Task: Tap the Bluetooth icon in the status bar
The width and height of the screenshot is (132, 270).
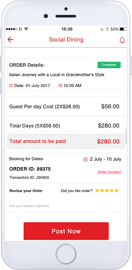Action: point(107,29)
